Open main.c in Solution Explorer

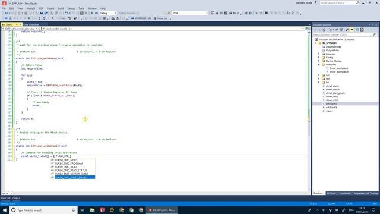pos(329,111)
